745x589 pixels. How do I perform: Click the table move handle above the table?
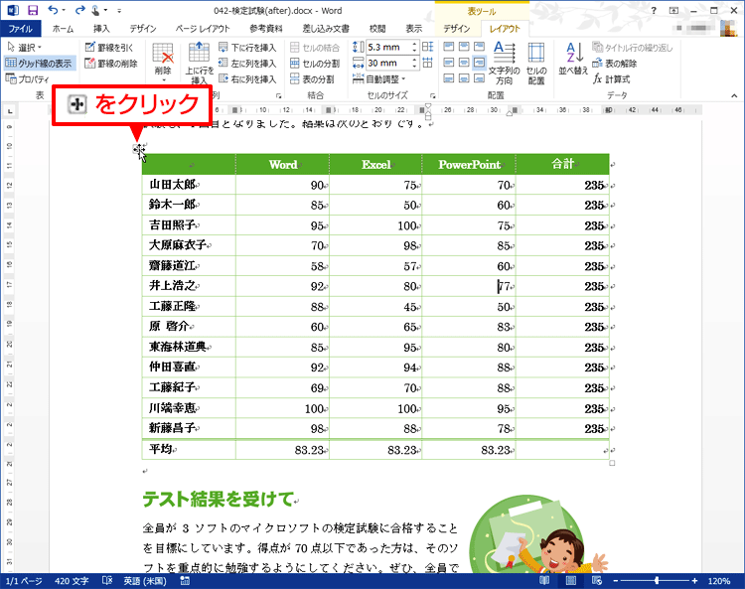138,150
